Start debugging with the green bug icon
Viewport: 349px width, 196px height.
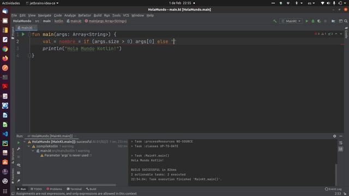click(x=313, y=21)
